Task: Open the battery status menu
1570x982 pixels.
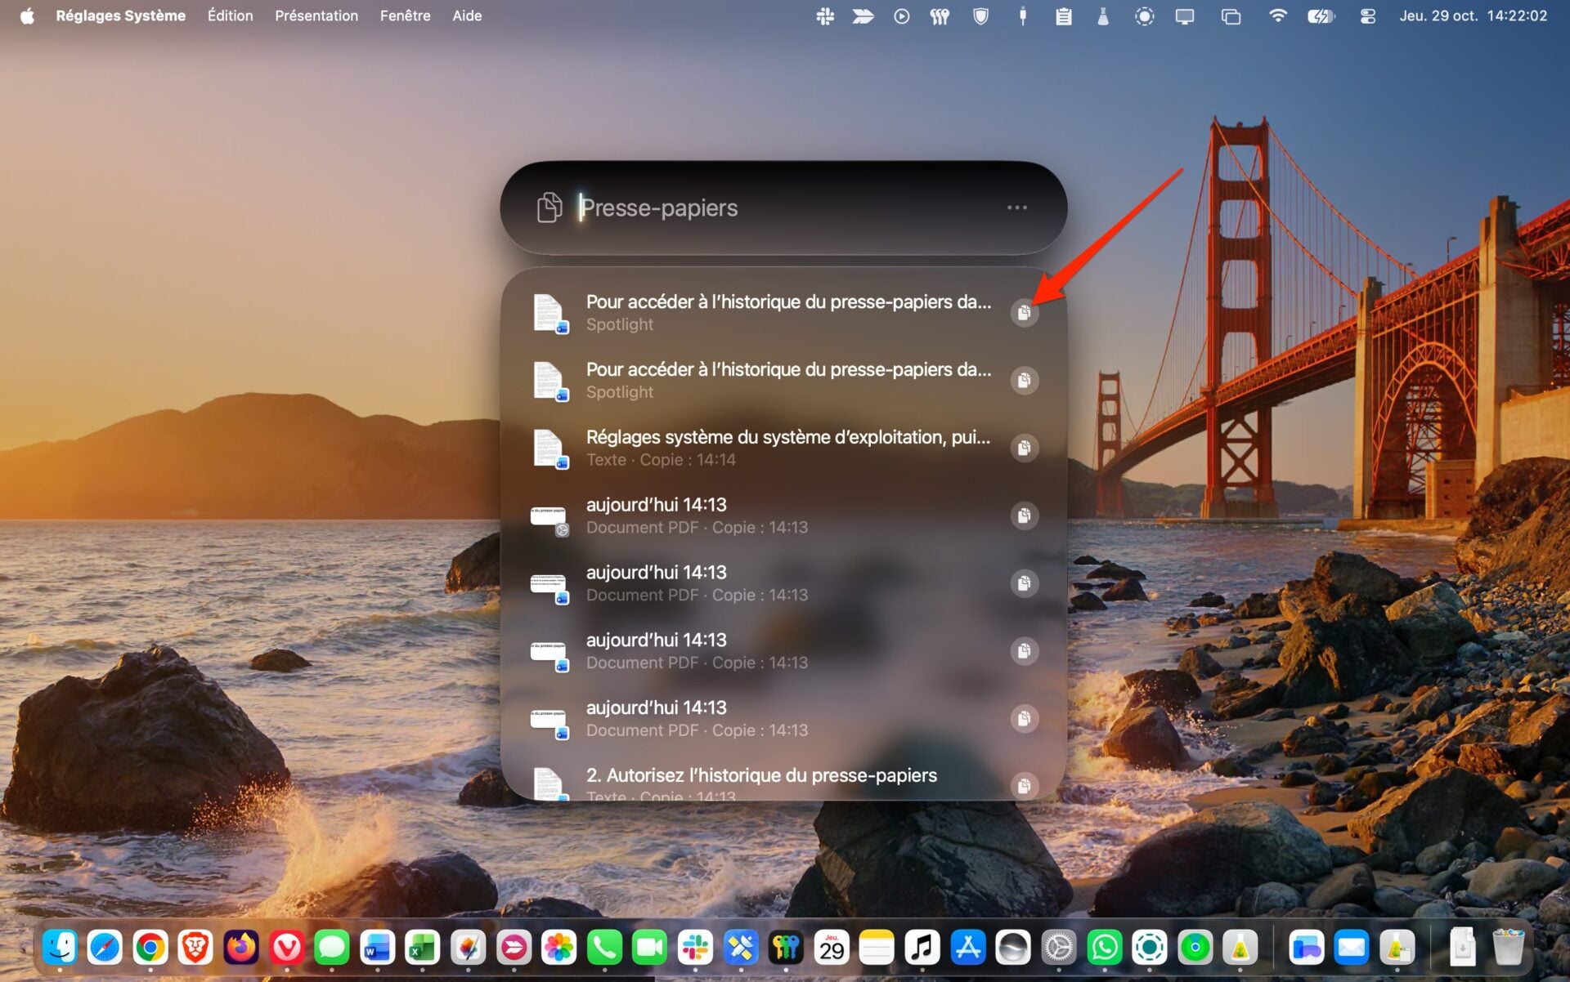Action: [1321, 16]
